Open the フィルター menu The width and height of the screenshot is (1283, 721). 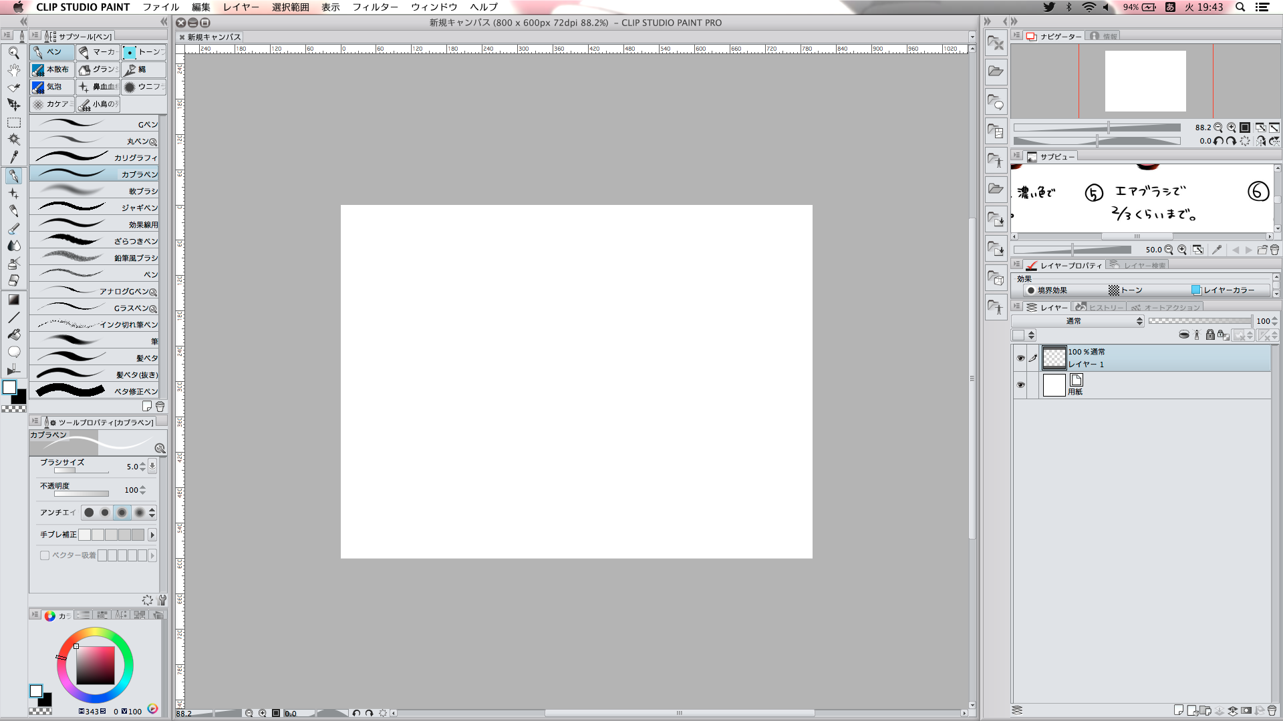click(x=375, y=7)
